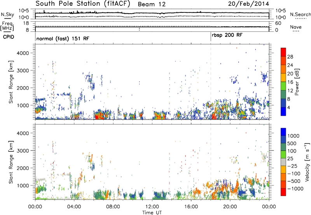The width and height of the screenshot is (311, 215).
Task: Click '4000' on the power panel range axis
Action: [23, 53]
